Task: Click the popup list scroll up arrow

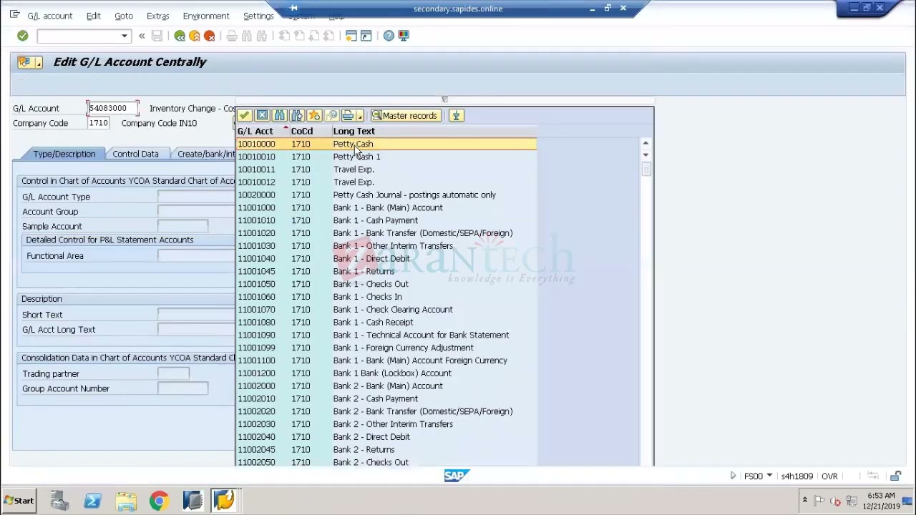Action: (645, 143)
